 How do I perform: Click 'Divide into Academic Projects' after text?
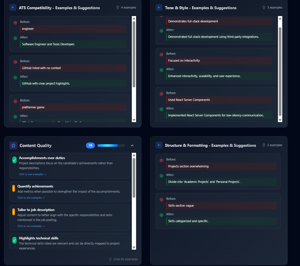pyautogui.click(x=204, y=182)
